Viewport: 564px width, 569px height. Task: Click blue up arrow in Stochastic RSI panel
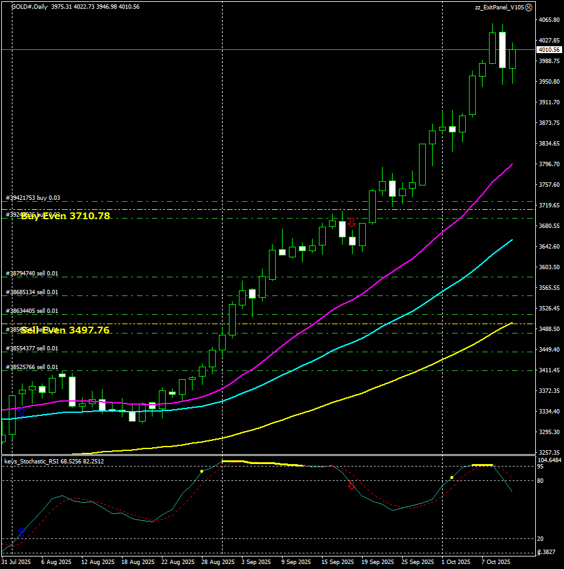click(x=22, y=532)
